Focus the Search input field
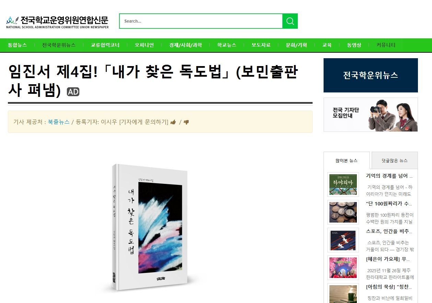The height and width of the screenshot is (303, 432). [201, 21]
